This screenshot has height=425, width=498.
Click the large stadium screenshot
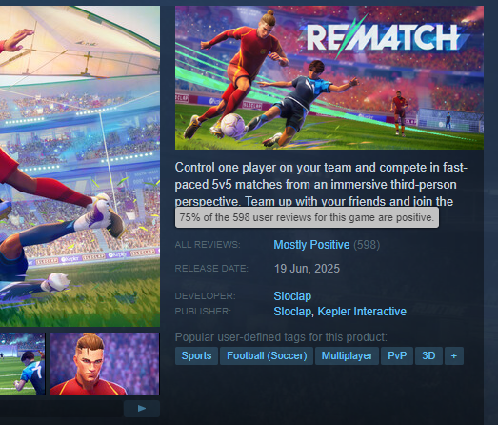(x=80, y=166)
